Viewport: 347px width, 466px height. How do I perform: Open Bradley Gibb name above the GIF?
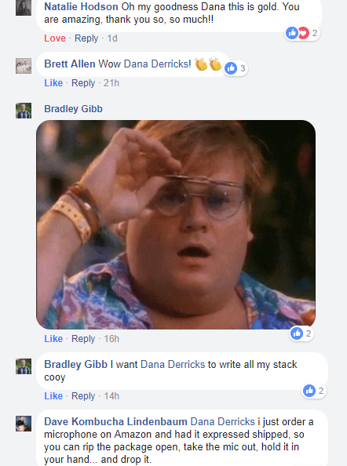(x=74, y=109)
